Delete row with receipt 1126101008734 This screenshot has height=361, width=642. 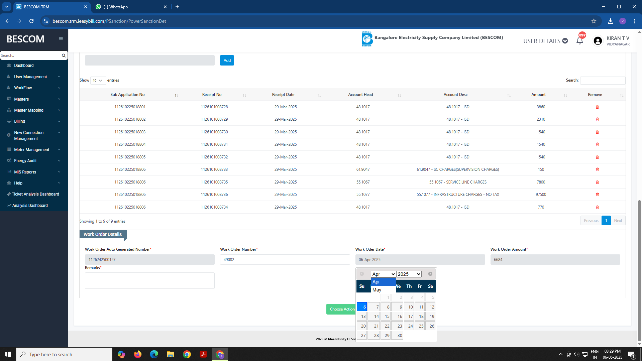pos(597,207)
